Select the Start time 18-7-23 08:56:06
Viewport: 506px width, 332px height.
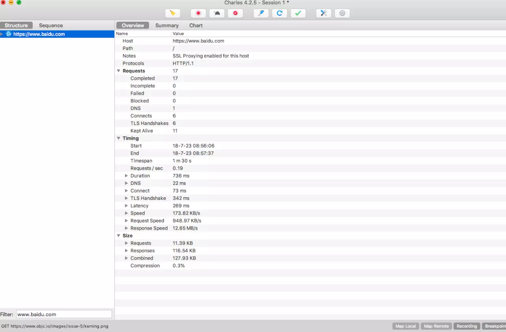point(193,146)
